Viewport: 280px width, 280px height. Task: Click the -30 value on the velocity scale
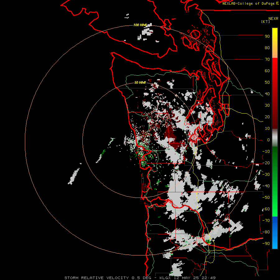266,175
